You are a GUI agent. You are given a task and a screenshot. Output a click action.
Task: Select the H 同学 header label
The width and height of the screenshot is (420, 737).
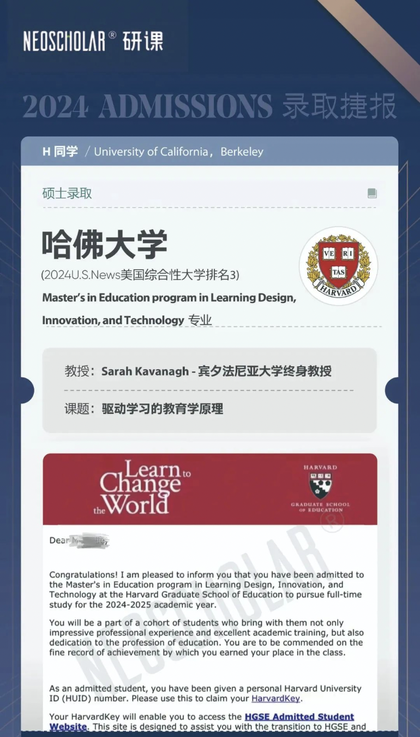tap(60, 151)
